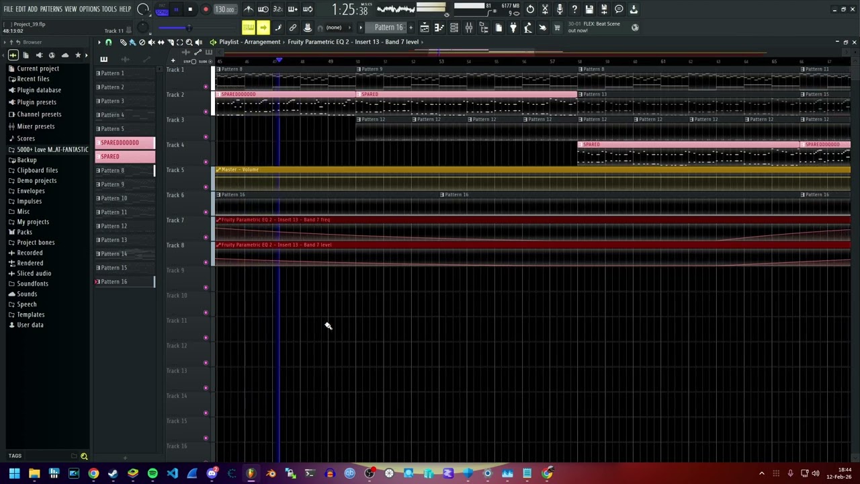Select the delete tool in Playlist

142,42
